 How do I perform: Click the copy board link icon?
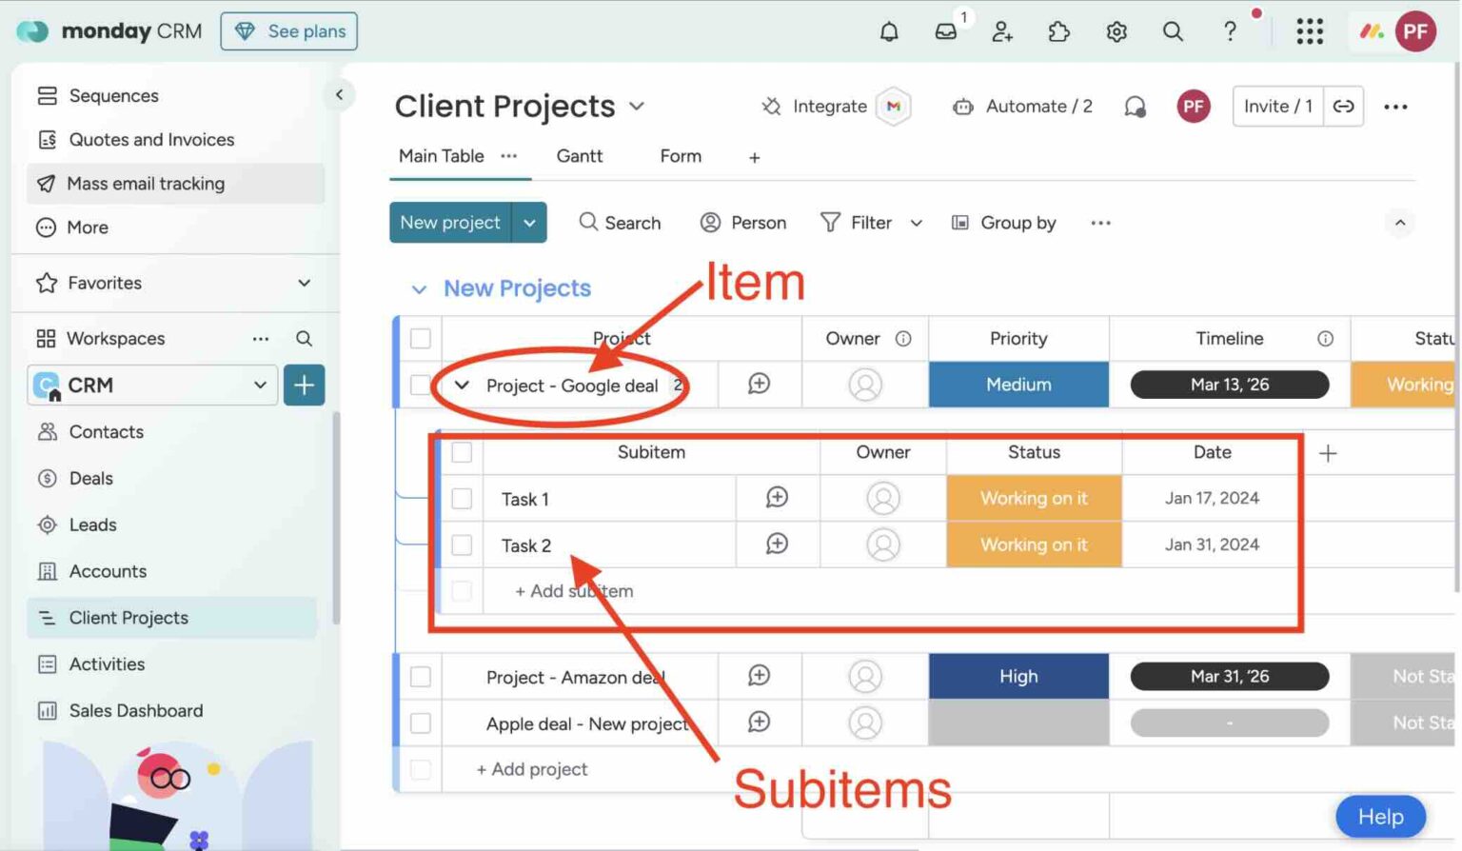coord(1343,107)
